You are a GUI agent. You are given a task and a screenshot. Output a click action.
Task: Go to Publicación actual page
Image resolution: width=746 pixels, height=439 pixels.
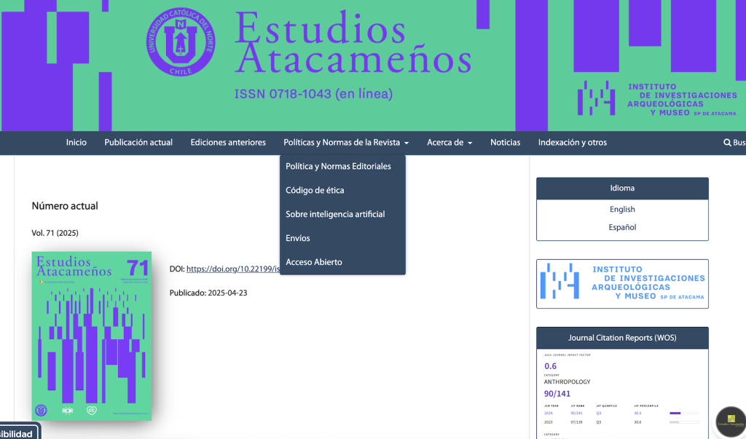[x=138, y=143]
